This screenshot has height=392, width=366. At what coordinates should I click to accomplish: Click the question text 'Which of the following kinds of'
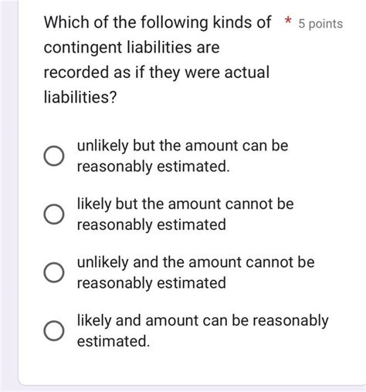(158, 22)
